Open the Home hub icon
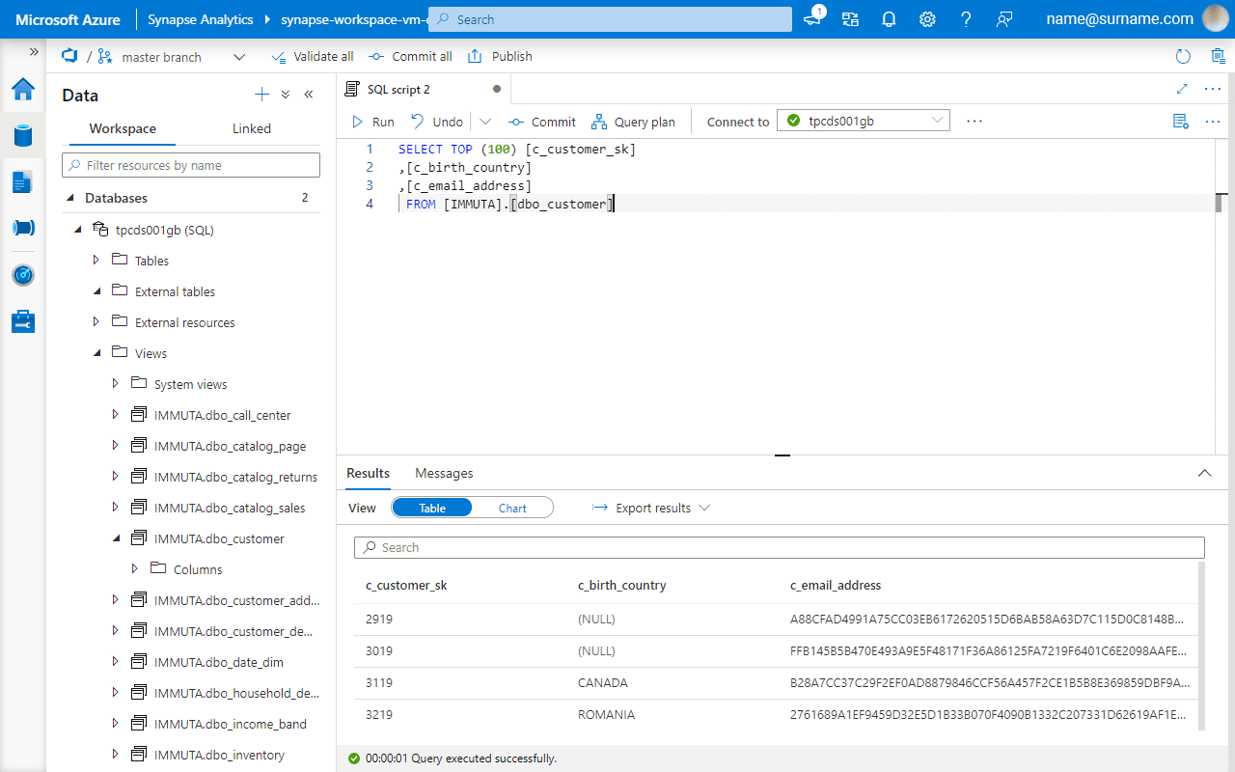 [23, 90]
